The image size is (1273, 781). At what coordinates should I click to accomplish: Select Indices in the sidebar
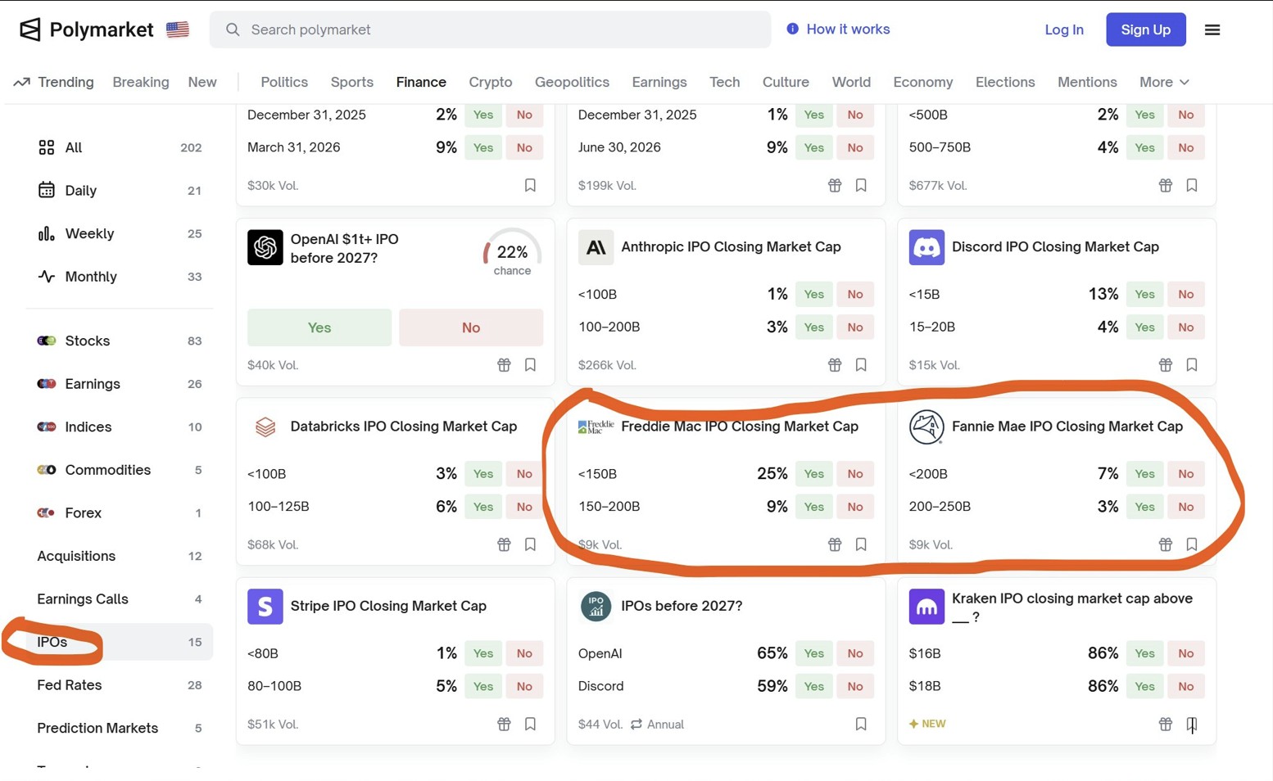pyautogui.click(x=120, y=427)
